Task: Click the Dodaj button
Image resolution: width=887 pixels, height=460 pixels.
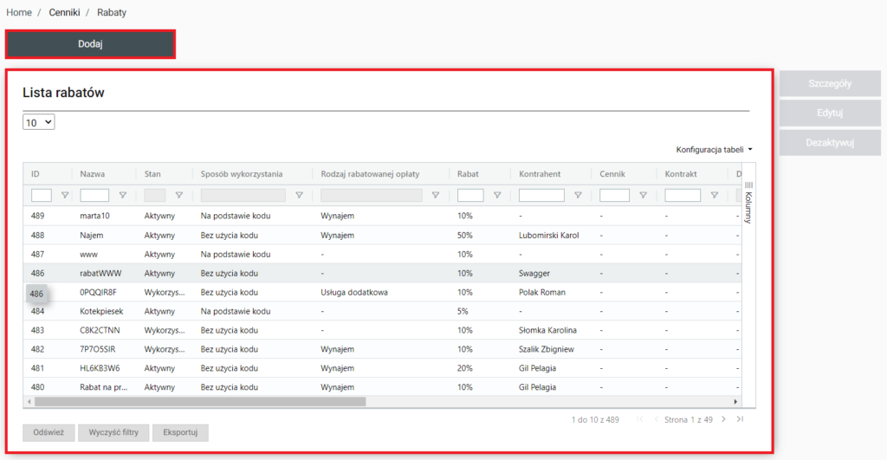Action: point(91,44)
